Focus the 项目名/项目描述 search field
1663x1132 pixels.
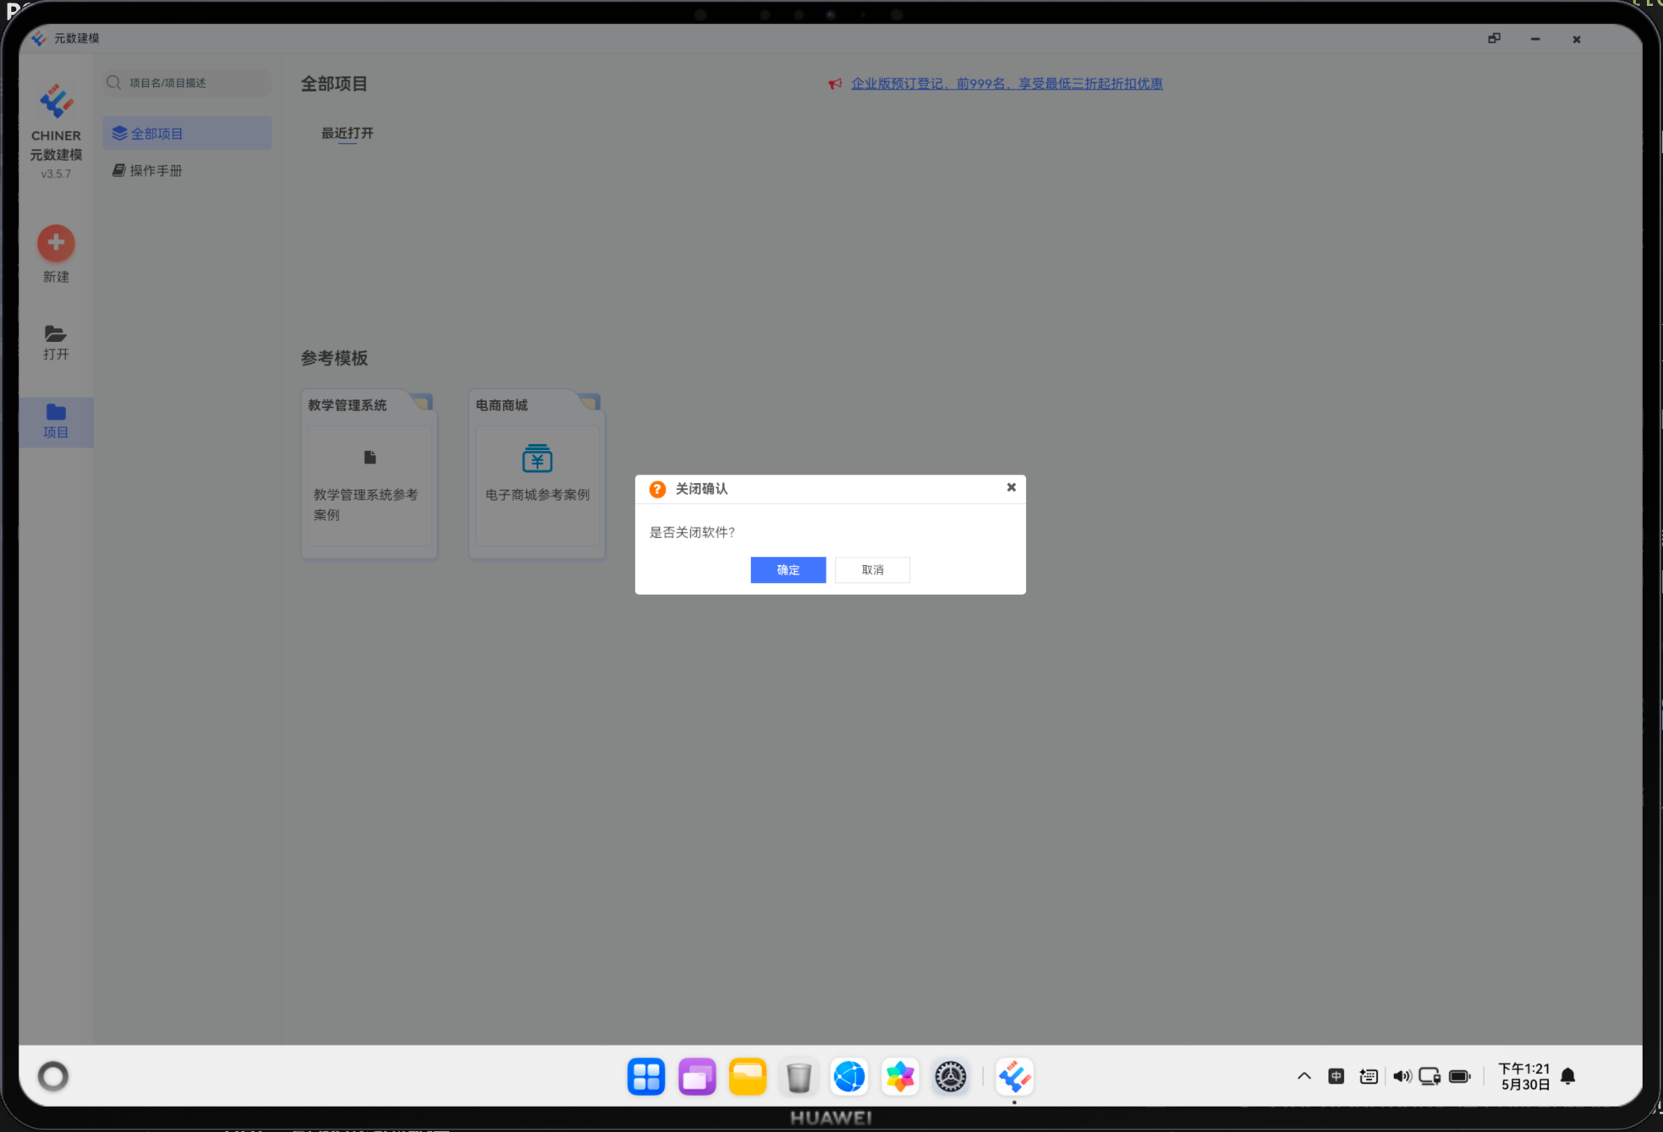(187, 83)
